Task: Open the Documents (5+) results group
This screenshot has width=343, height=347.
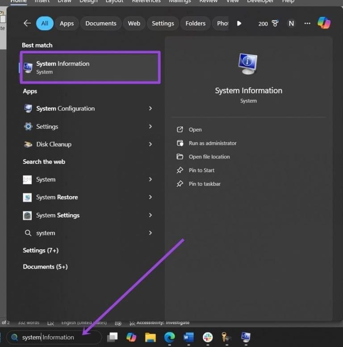Action: click(46, 267)
